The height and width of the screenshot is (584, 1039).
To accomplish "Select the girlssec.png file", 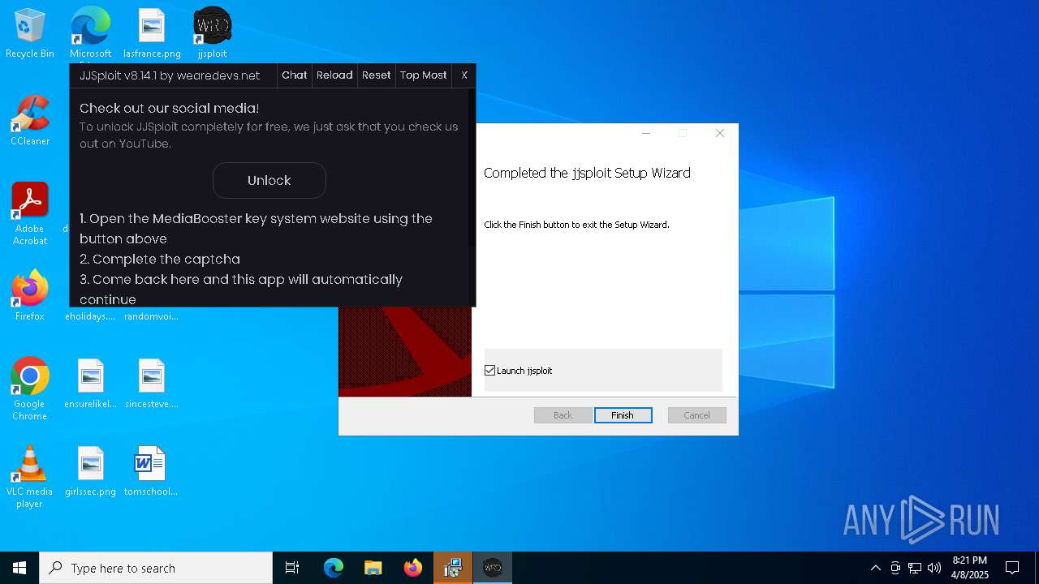I will 90,471.
